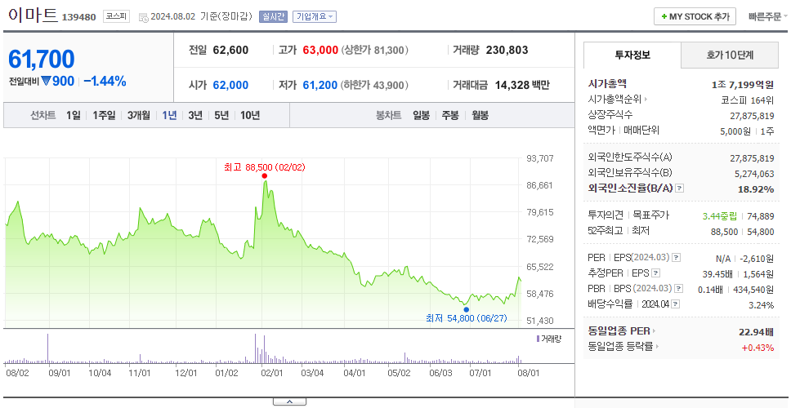The height and width of the screenshot is (408, 791).
Task: Click the 93,707 y-axis label
Action: tap(540, 158)
